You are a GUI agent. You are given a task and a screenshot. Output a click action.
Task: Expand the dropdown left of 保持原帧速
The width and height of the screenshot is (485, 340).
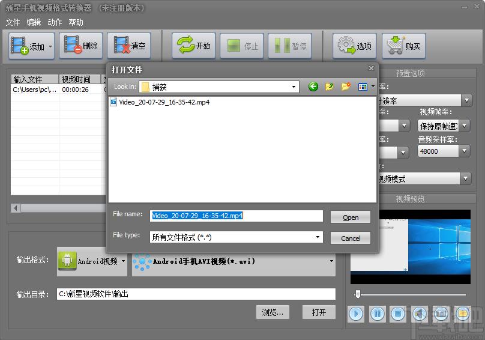coord(405,126)
